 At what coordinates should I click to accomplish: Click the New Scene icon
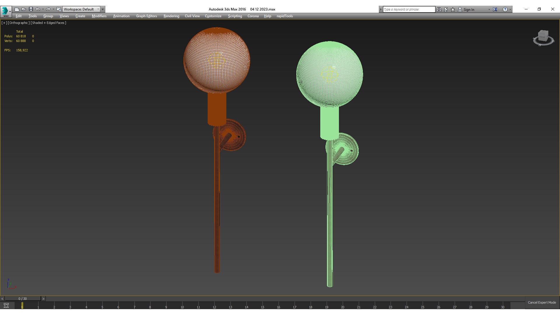pyautogui.click(x=17, y=9)
